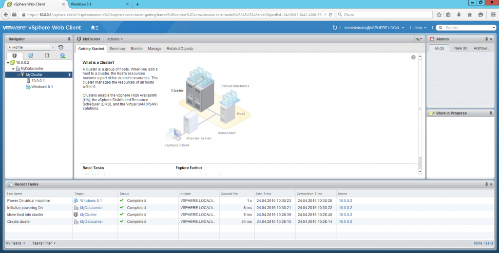Collapse the 10.0.0.2 vCenter tree node
The width and height of the screenshot is (499, 253).
pos(8,63)
